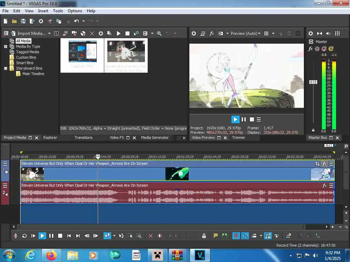Select Steven Universe clip thumbnail in media
Screen dimensions: 350x262
(x=126, y=55)
